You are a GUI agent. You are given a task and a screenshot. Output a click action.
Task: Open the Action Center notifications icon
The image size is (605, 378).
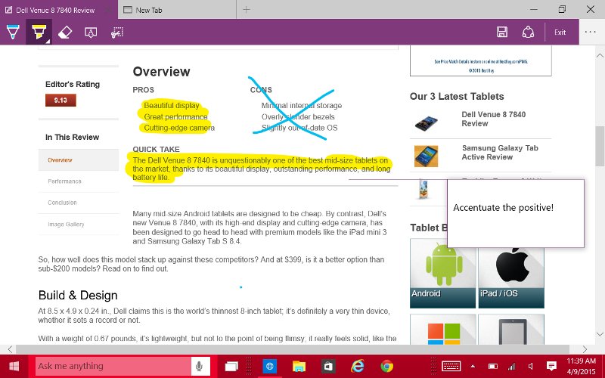point(552,366)
